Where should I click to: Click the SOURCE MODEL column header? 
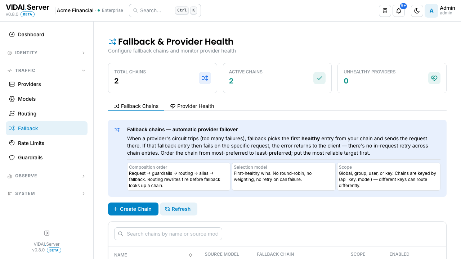coord(222,254)
